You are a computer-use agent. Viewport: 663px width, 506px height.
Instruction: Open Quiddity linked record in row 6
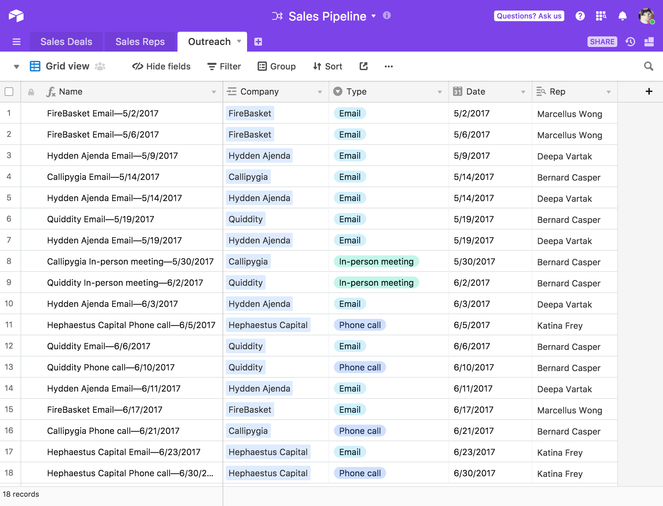pos(245,219)
